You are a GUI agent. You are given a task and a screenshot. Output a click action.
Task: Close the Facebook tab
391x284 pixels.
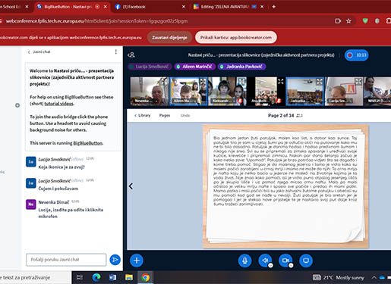click(184, 7)
